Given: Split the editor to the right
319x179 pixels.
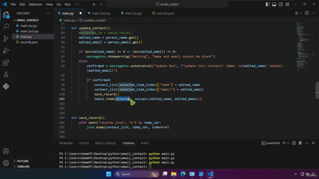Looking at the screenshot, I should (x=307, y=13).
